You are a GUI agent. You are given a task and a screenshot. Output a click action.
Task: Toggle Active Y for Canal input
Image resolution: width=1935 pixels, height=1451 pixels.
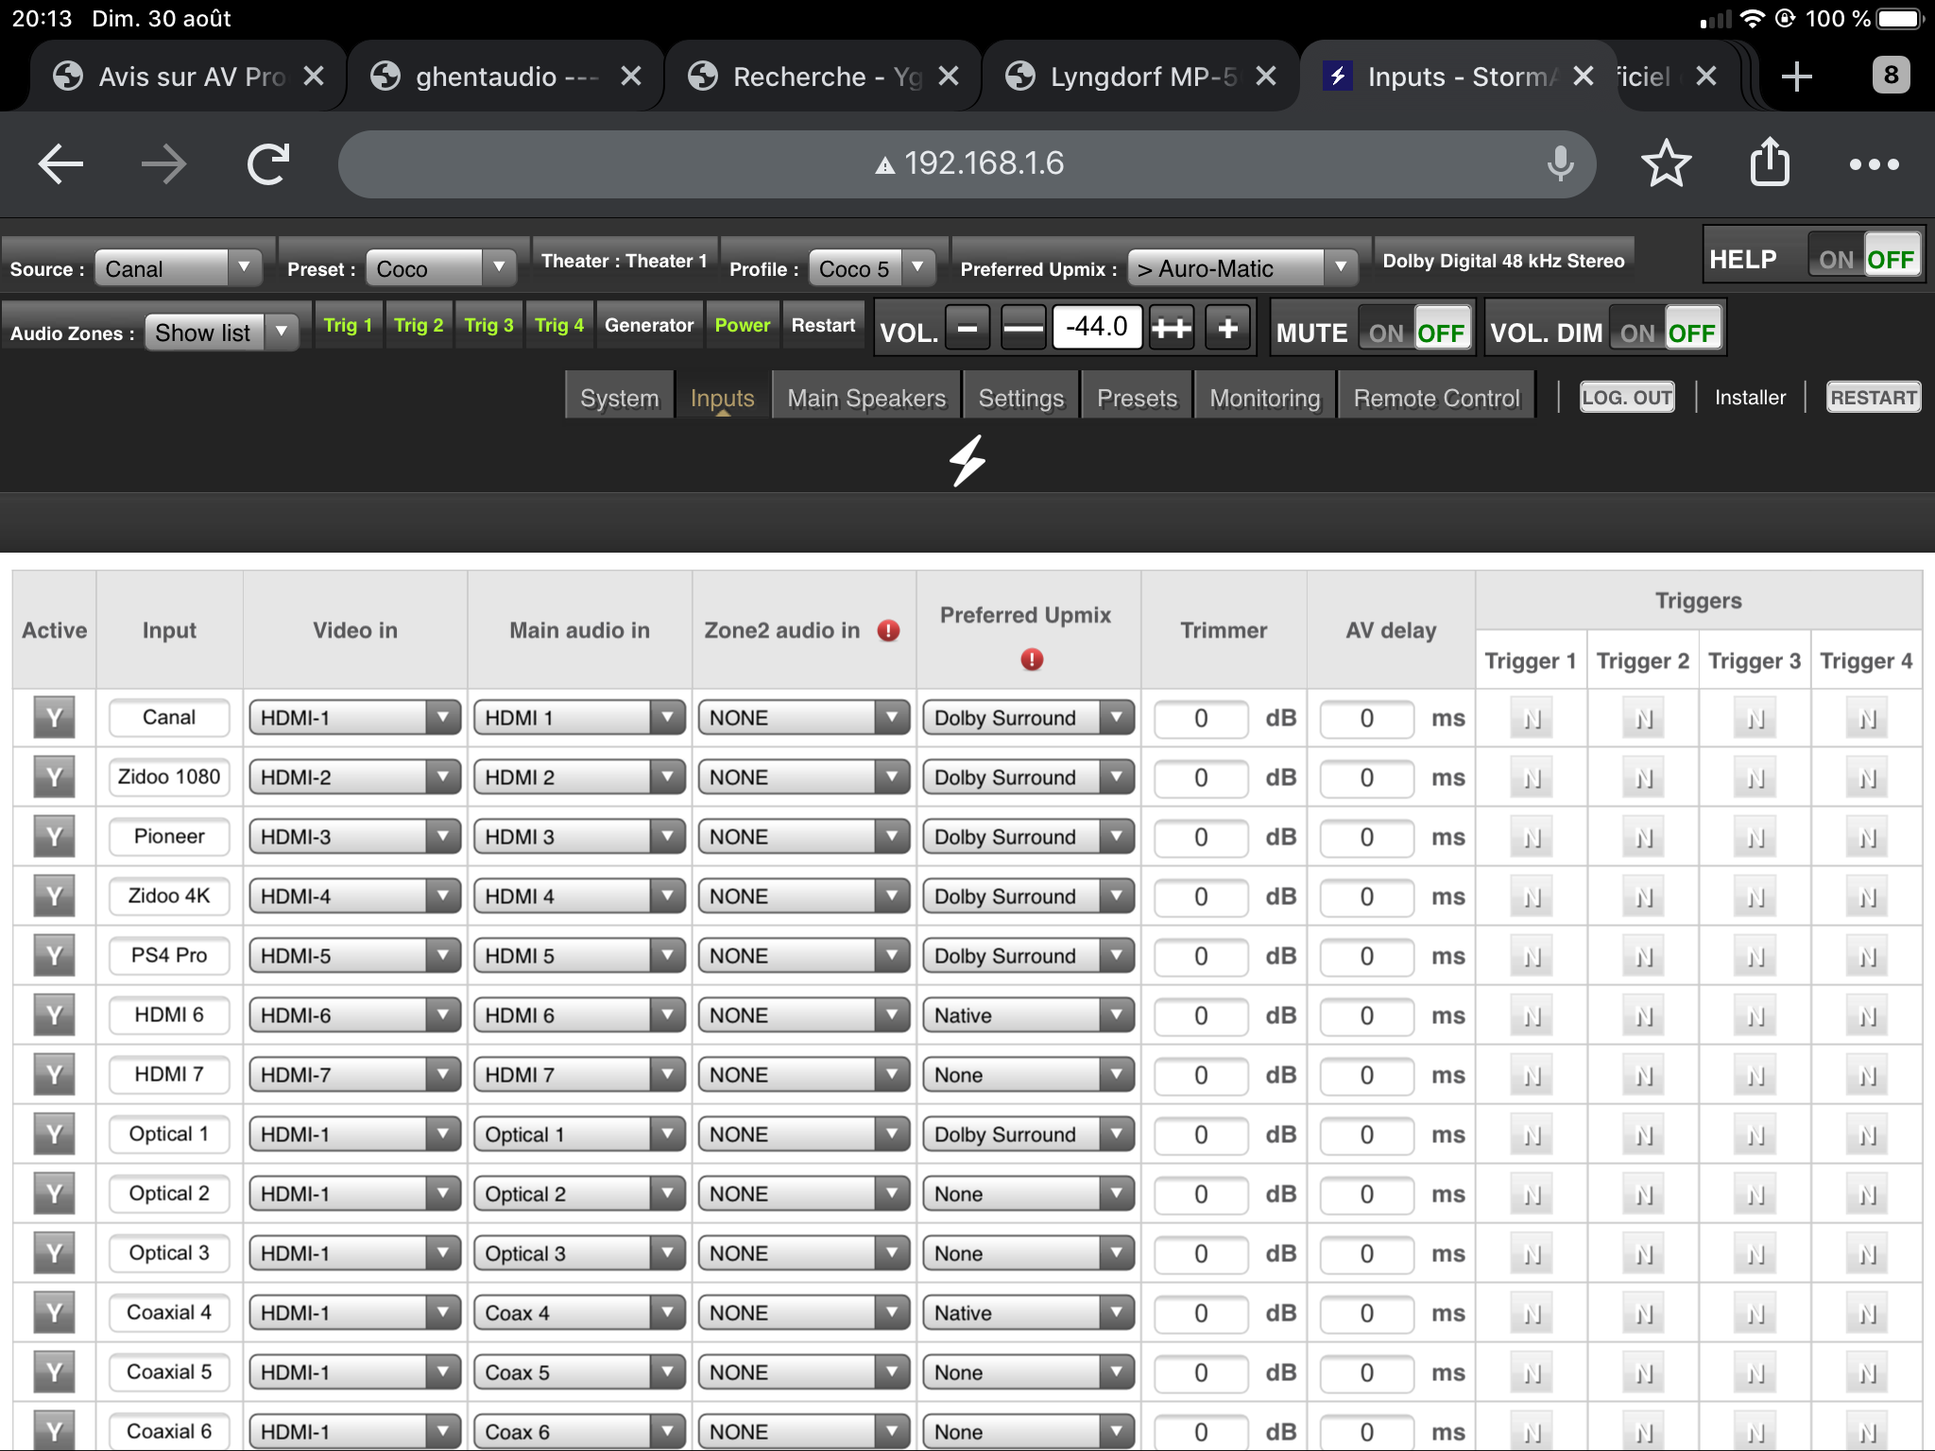(x=54, y=718)
